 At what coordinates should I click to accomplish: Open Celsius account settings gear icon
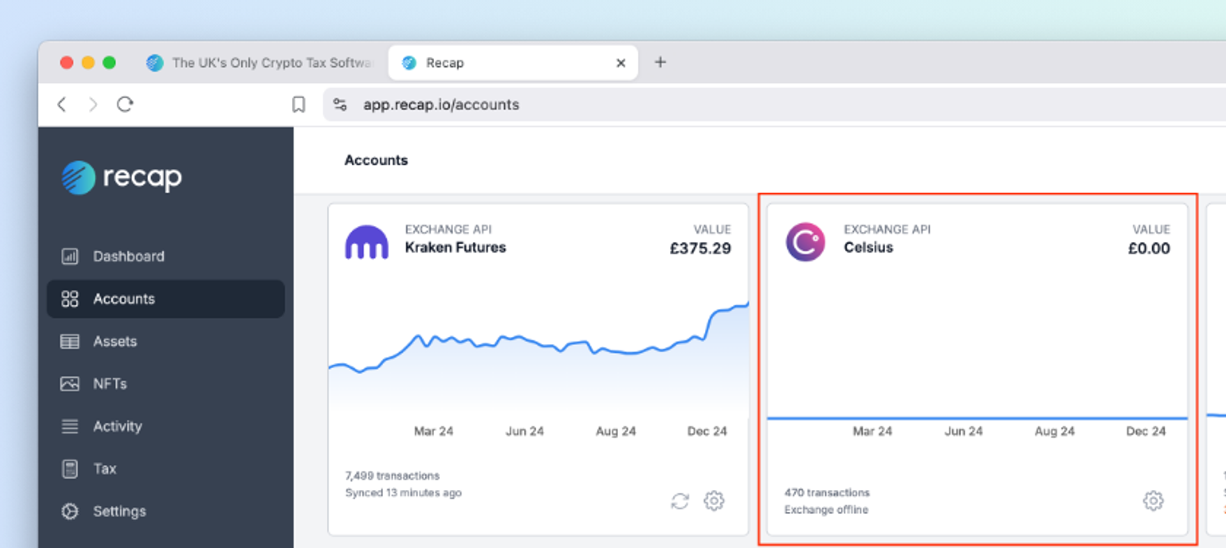click(1153, 501)
